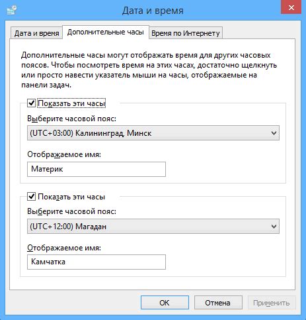Click the second Показать эти часы label
The height and width of the screenshot is (320, 306).
coord(71,197)
